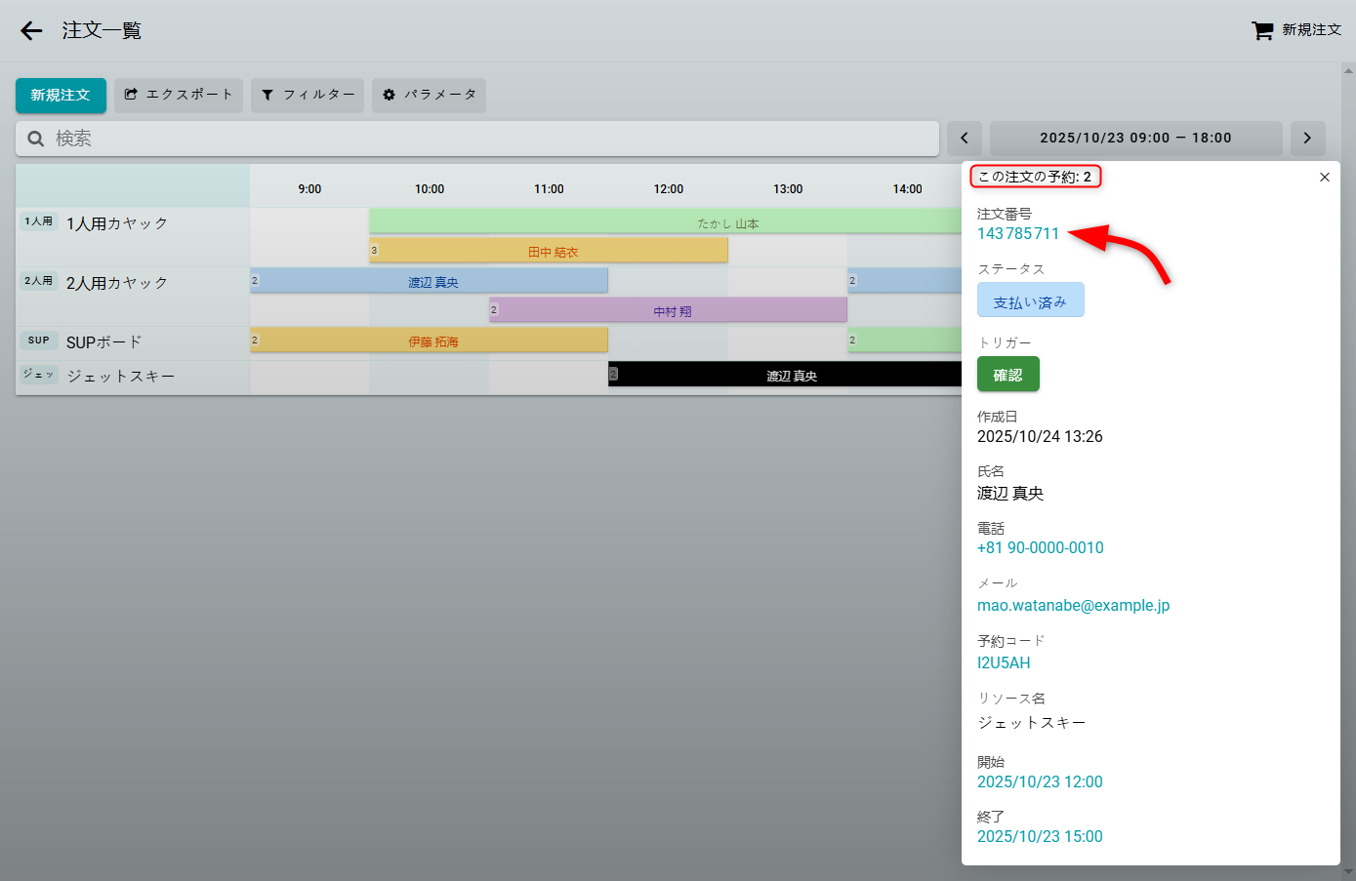Click the scrollbar down arrow

(x=1349, y=871)
